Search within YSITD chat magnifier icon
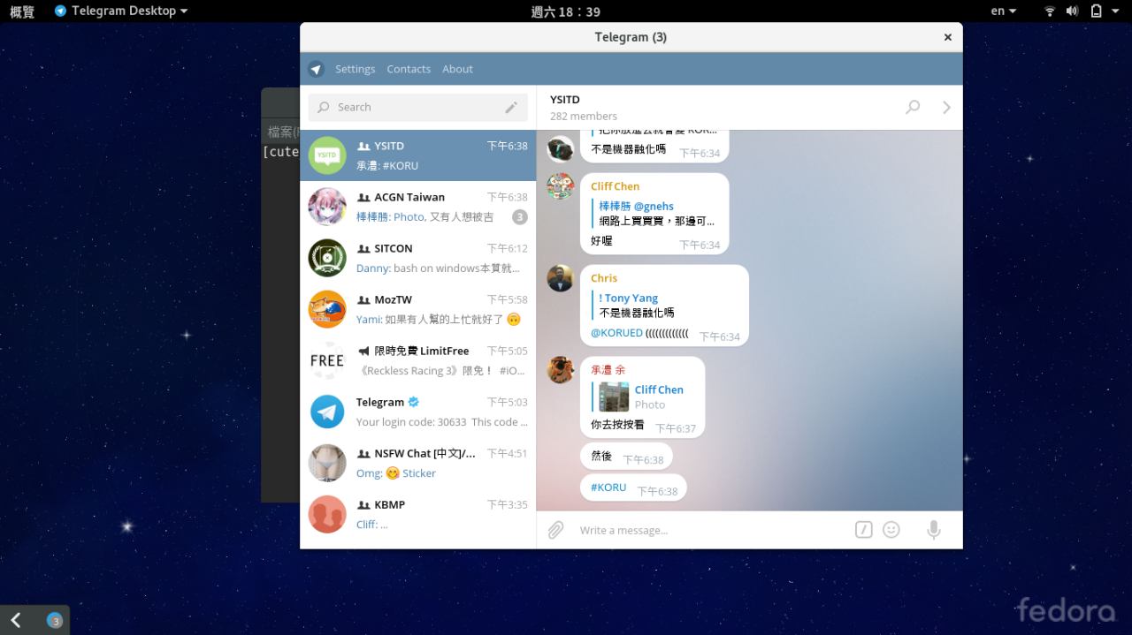The height and width of the screenshot is (635, 1132). 913,107
